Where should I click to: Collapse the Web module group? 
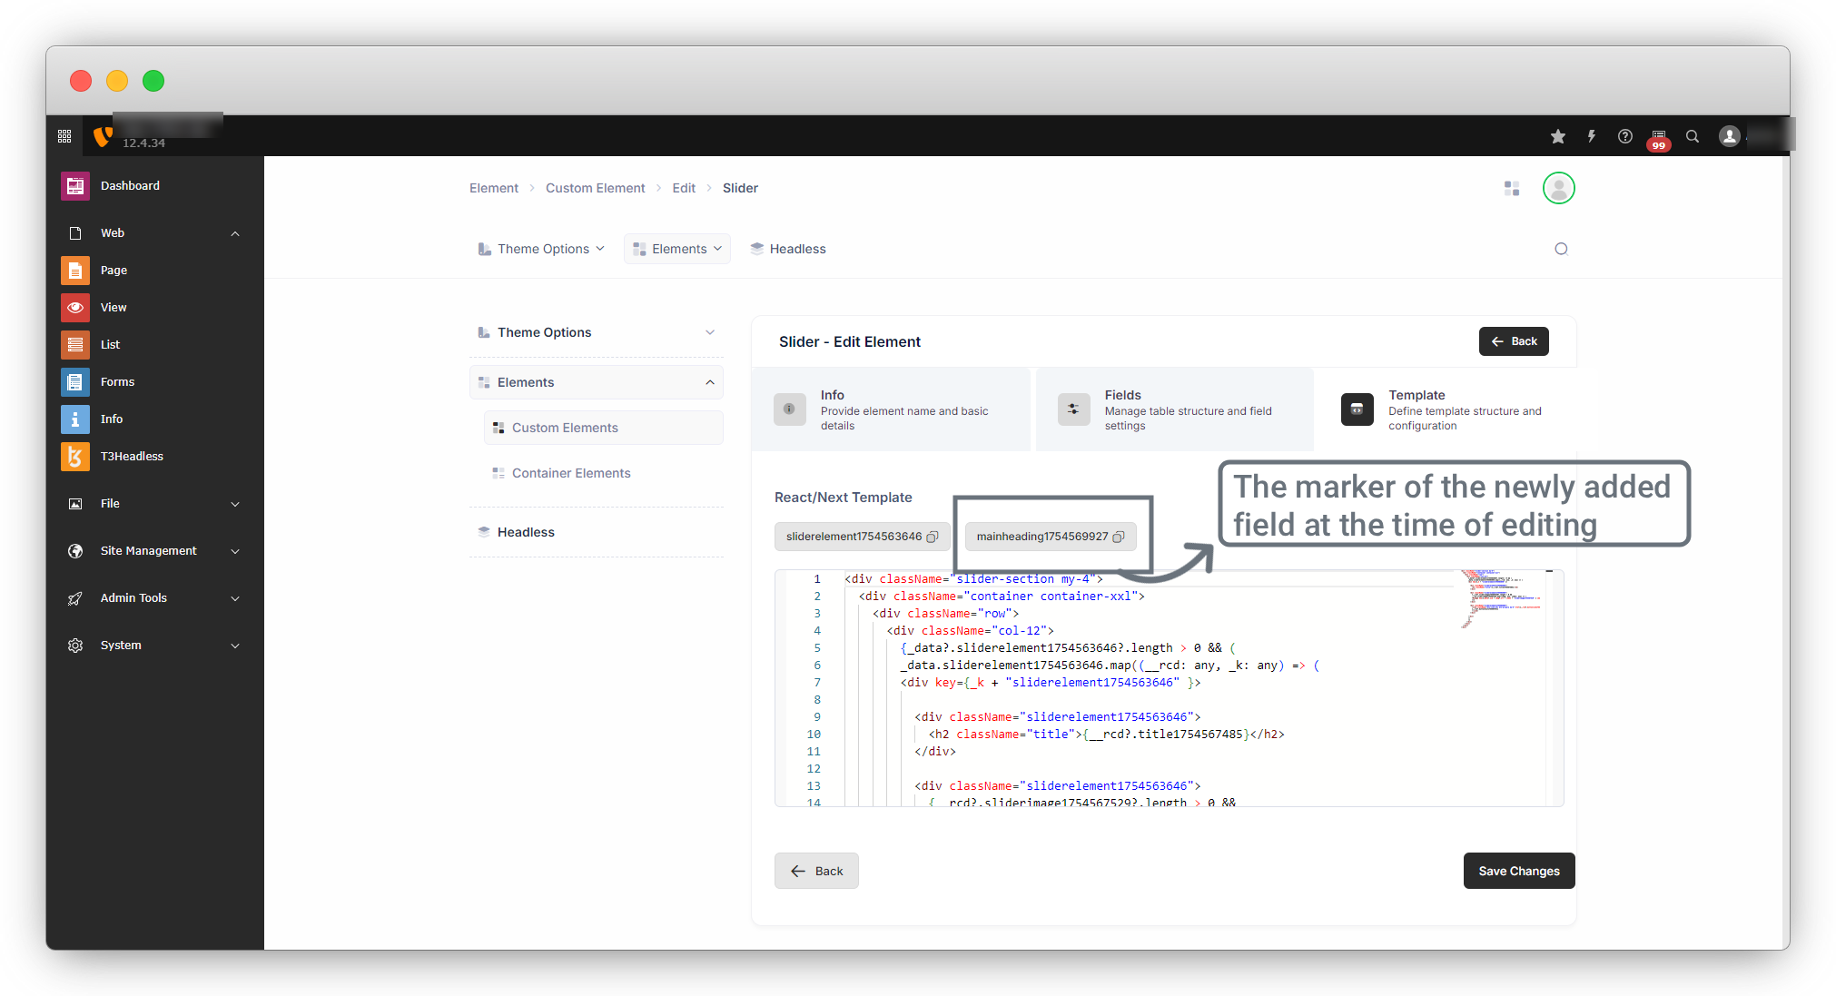(x=235, y=233)
